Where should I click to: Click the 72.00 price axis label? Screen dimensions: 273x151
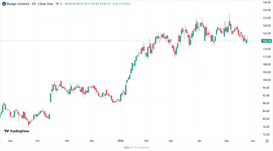point(267,134)
